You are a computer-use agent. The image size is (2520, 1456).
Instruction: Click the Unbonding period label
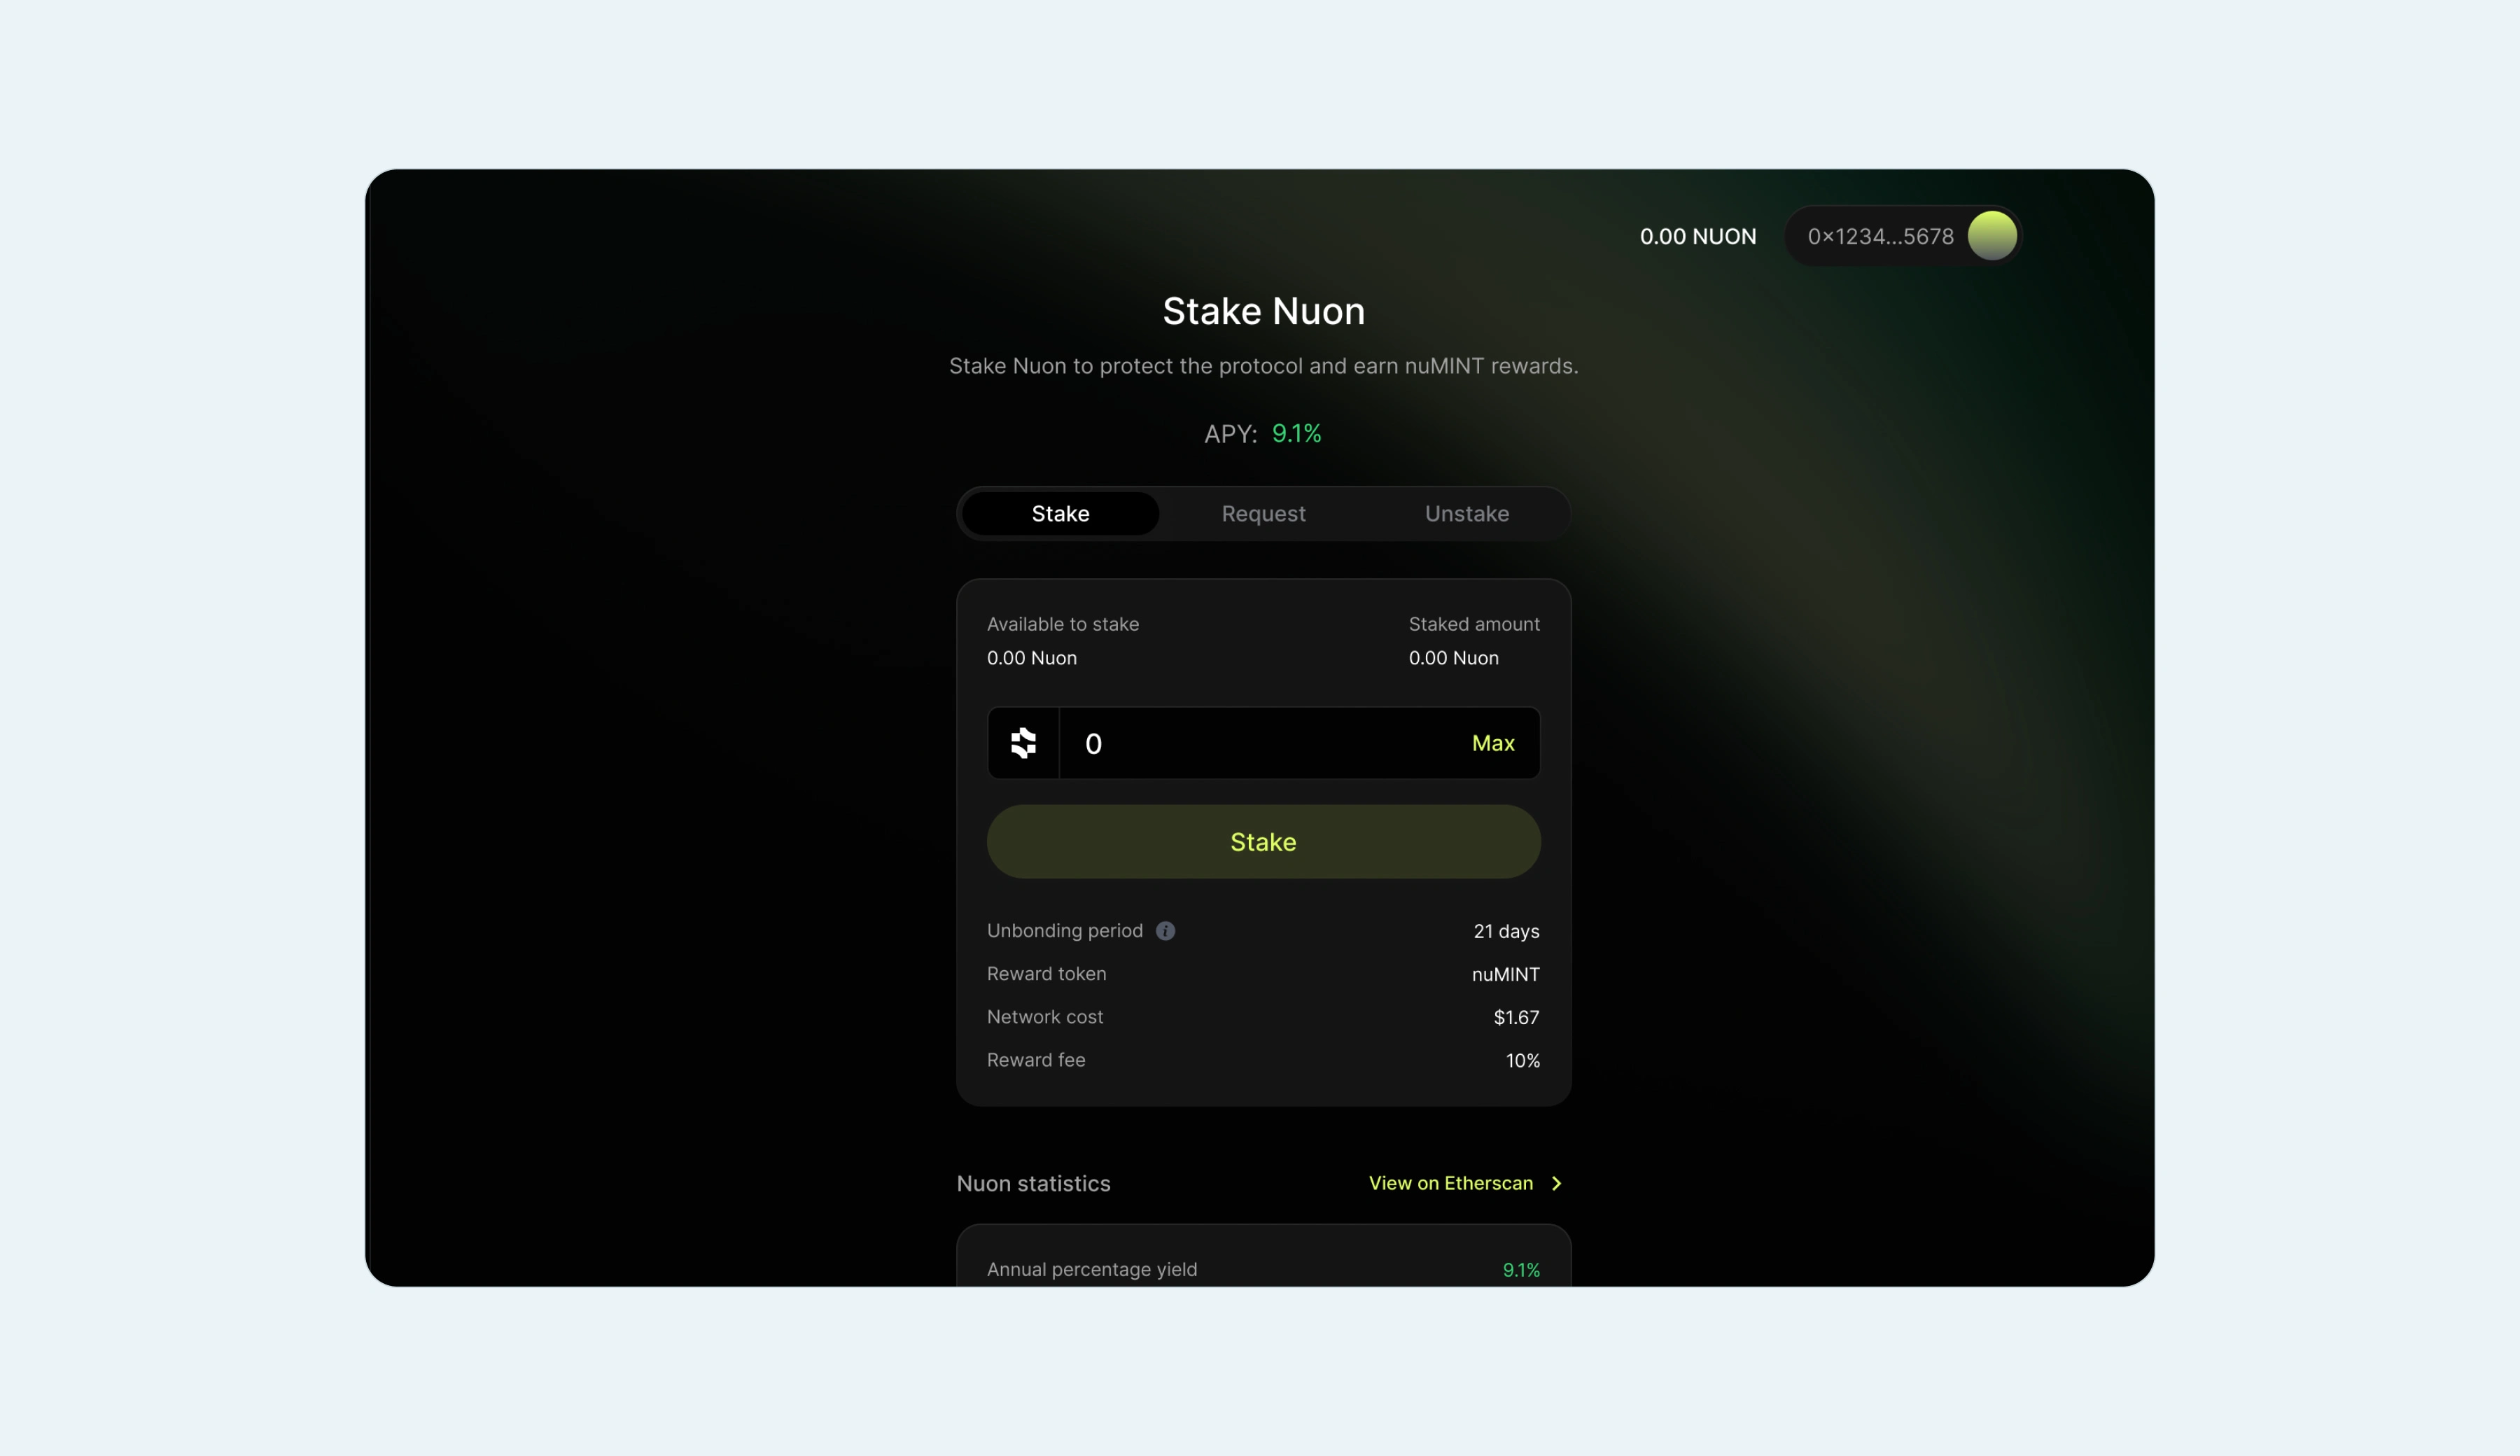click(1065, 931)
